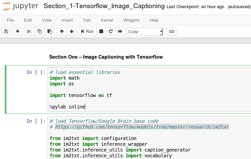The height and width of the screenshot is (159, 251).
Task: Open the Kernel menu
Action: 107,20
